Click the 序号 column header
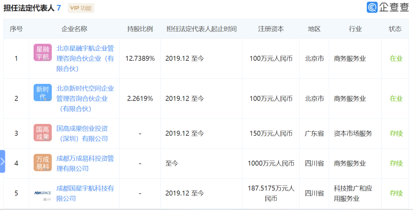This screenshot has height=210, width=413. point(16,29)
